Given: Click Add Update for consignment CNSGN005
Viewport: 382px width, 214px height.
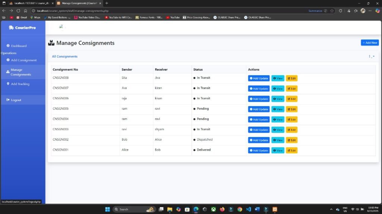Looking at the screenshot, I should pos(259,109).
